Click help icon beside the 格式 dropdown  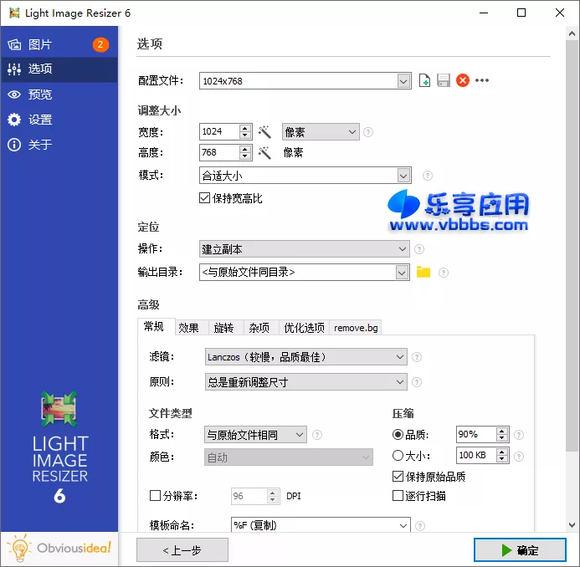click(x=317, y=435)
